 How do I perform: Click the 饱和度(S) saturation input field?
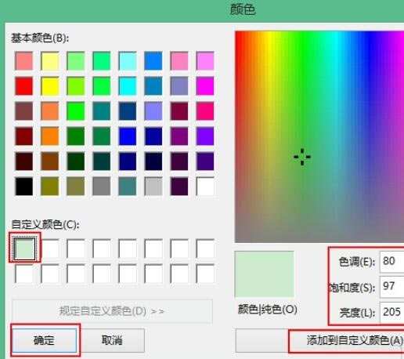[392, 287]
